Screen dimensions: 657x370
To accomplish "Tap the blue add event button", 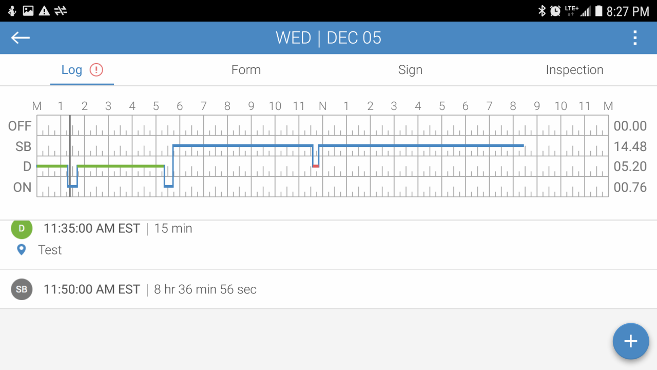I will tap(630, 341).
